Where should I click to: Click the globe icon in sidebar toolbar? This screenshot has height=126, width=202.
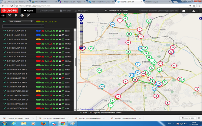click(x=22, y=15)
